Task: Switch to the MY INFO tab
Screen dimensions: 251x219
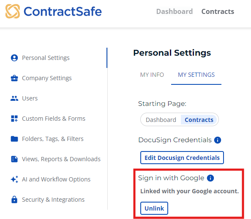Action: tap(152, 75)
